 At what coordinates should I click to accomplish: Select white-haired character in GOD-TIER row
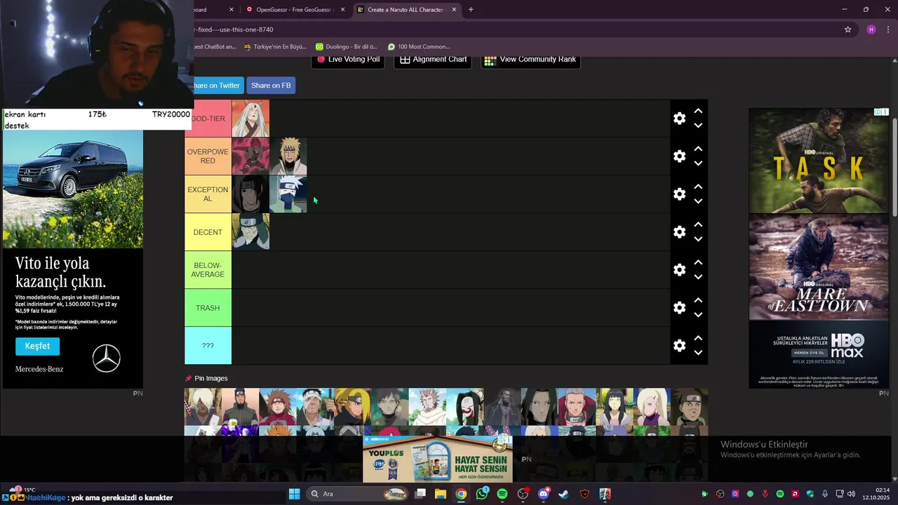coord(250,119)
